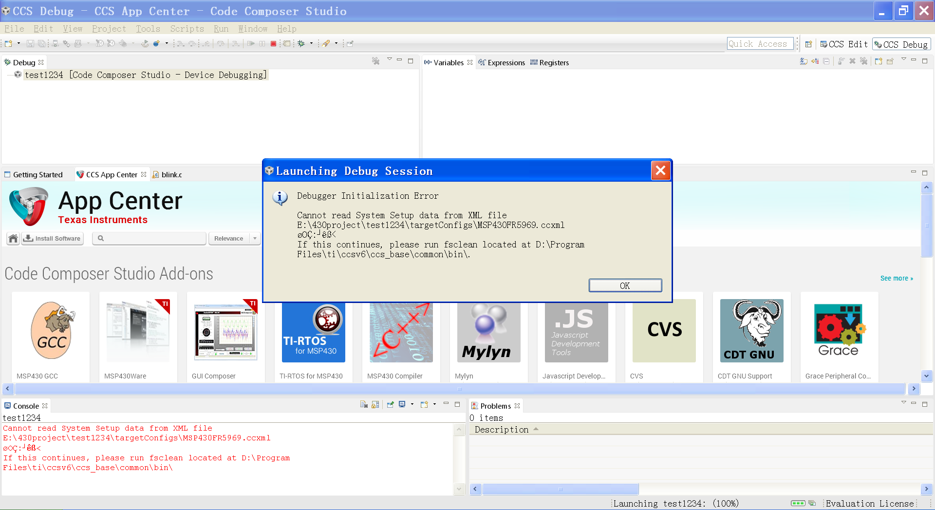Click the Display Selected Console icon
Screen dimensions: 935x510
coord(402,404)
